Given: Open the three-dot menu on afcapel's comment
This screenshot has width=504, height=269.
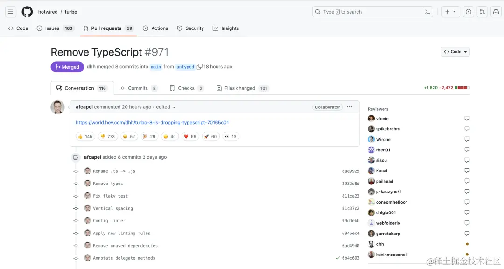Looking at the screenshot, I should [350, 107].
